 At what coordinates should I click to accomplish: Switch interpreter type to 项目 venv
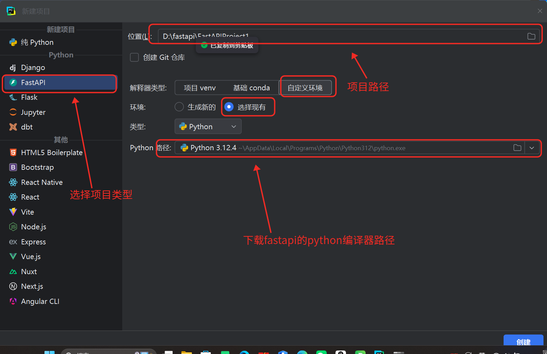point(200,88)
